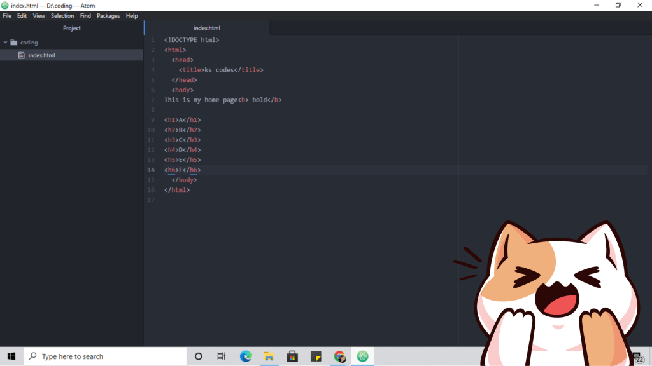Switch to the index.html editor tab
This screenshot has width=652, height=366.
pos(207,28)
